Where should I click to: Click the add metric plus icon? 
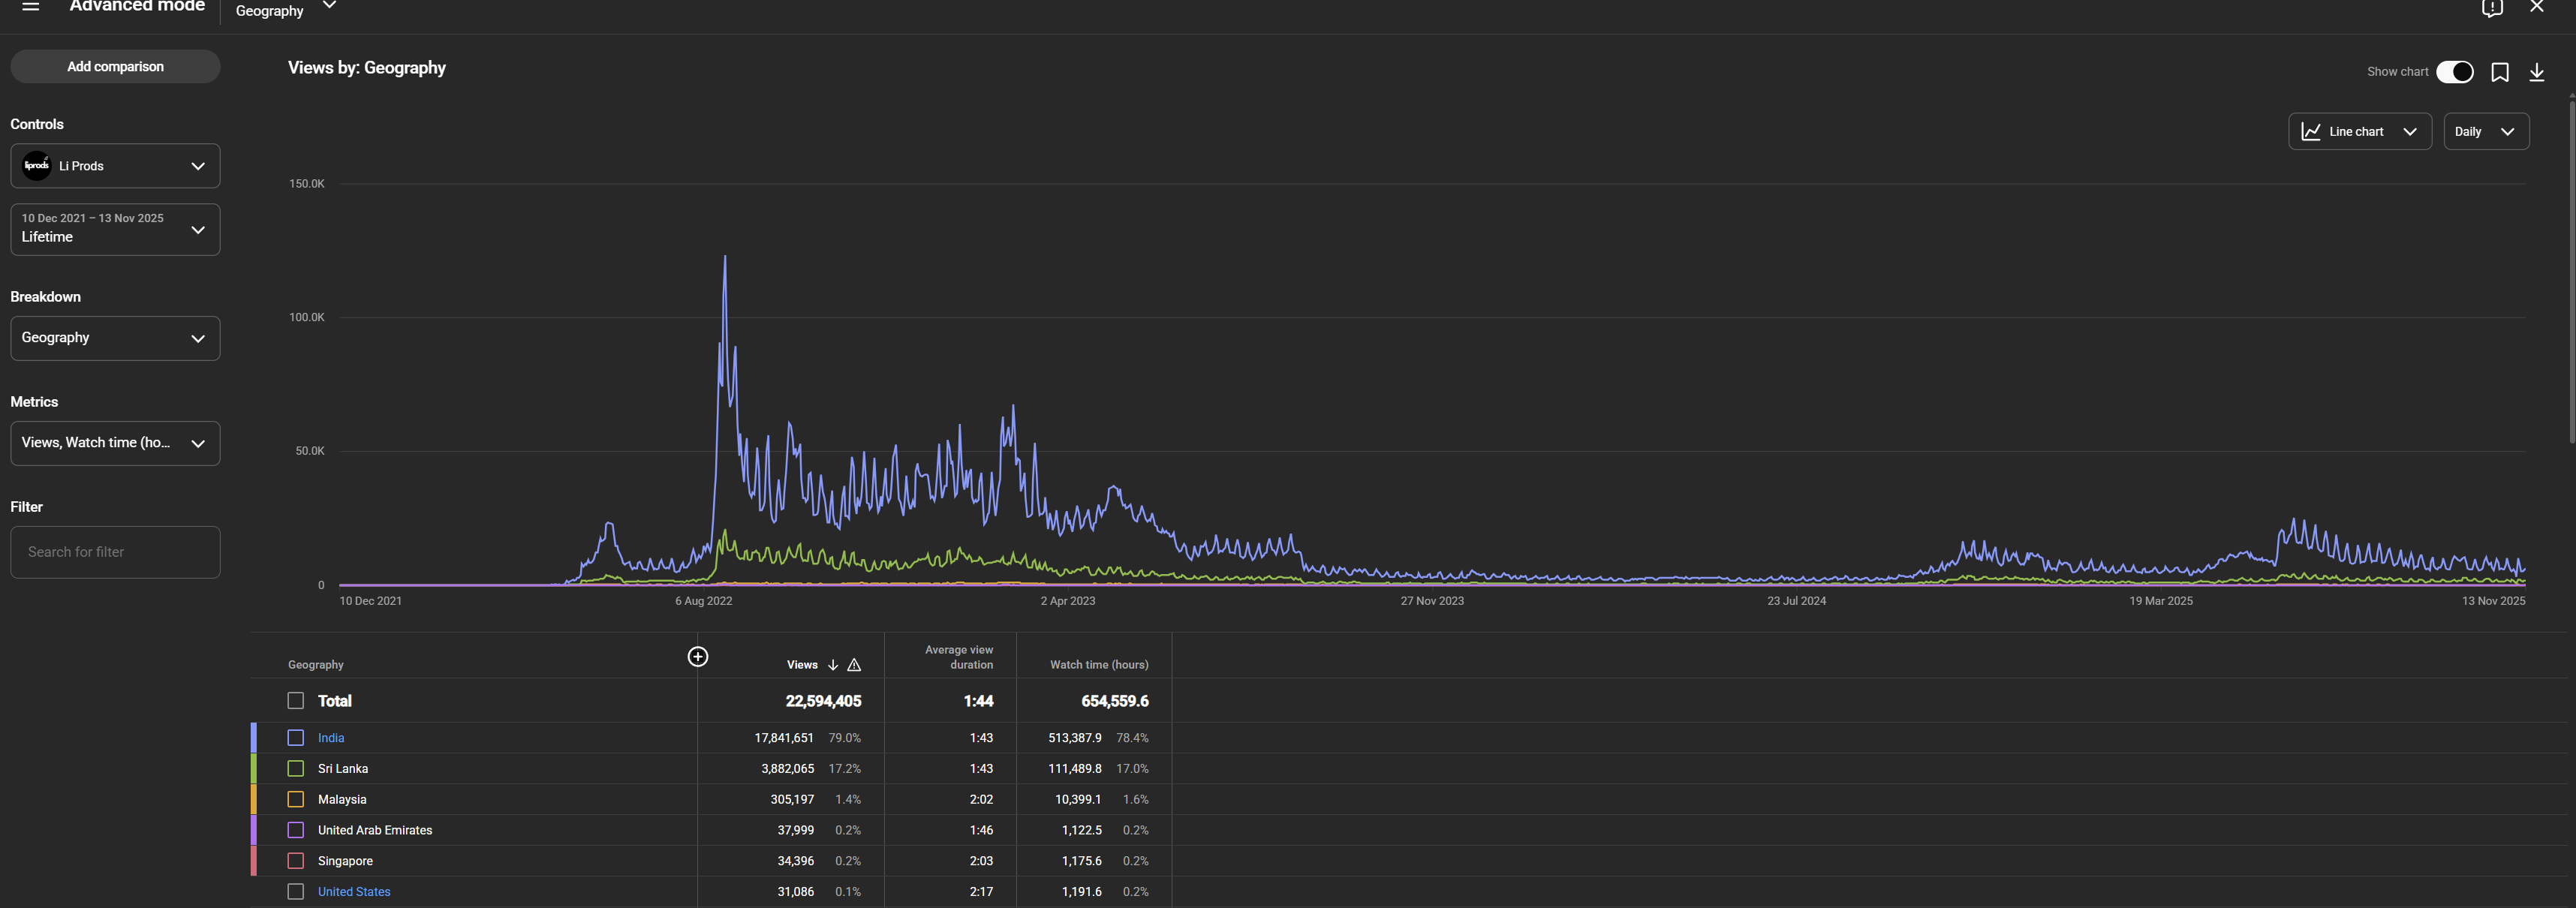[x=698, y=656]
